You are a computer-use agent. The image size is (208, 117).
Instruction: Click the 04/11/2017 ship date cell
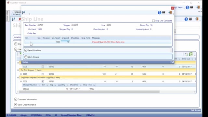pos(75,89)
